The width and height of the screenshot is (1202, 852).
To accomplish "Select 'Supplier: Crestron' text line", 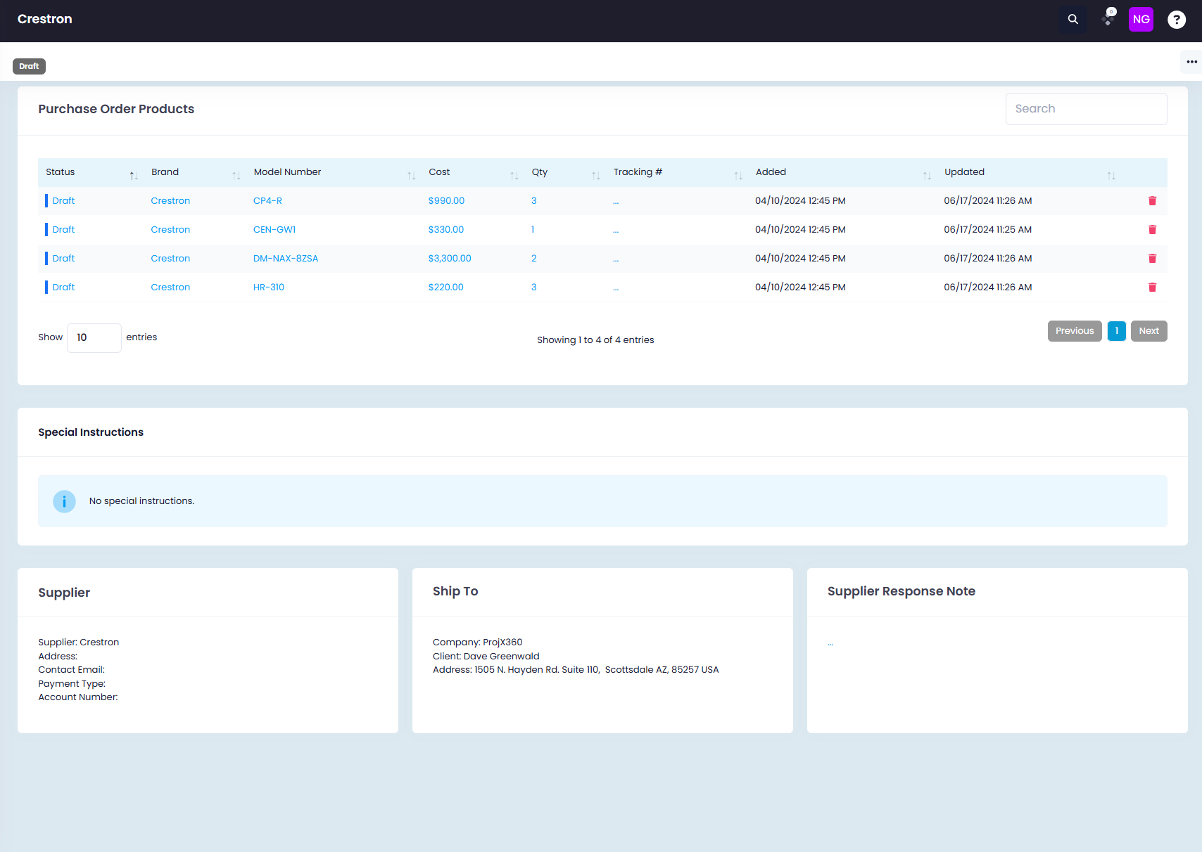I will click(x=79, y=643).
